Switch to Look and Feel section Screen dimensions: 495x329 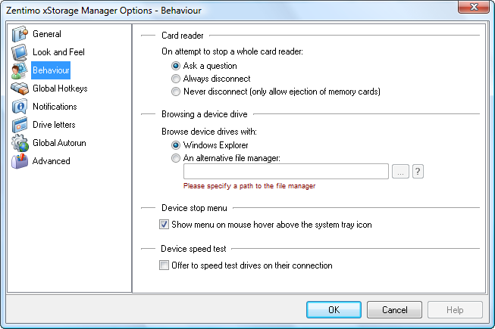(58, 52)
